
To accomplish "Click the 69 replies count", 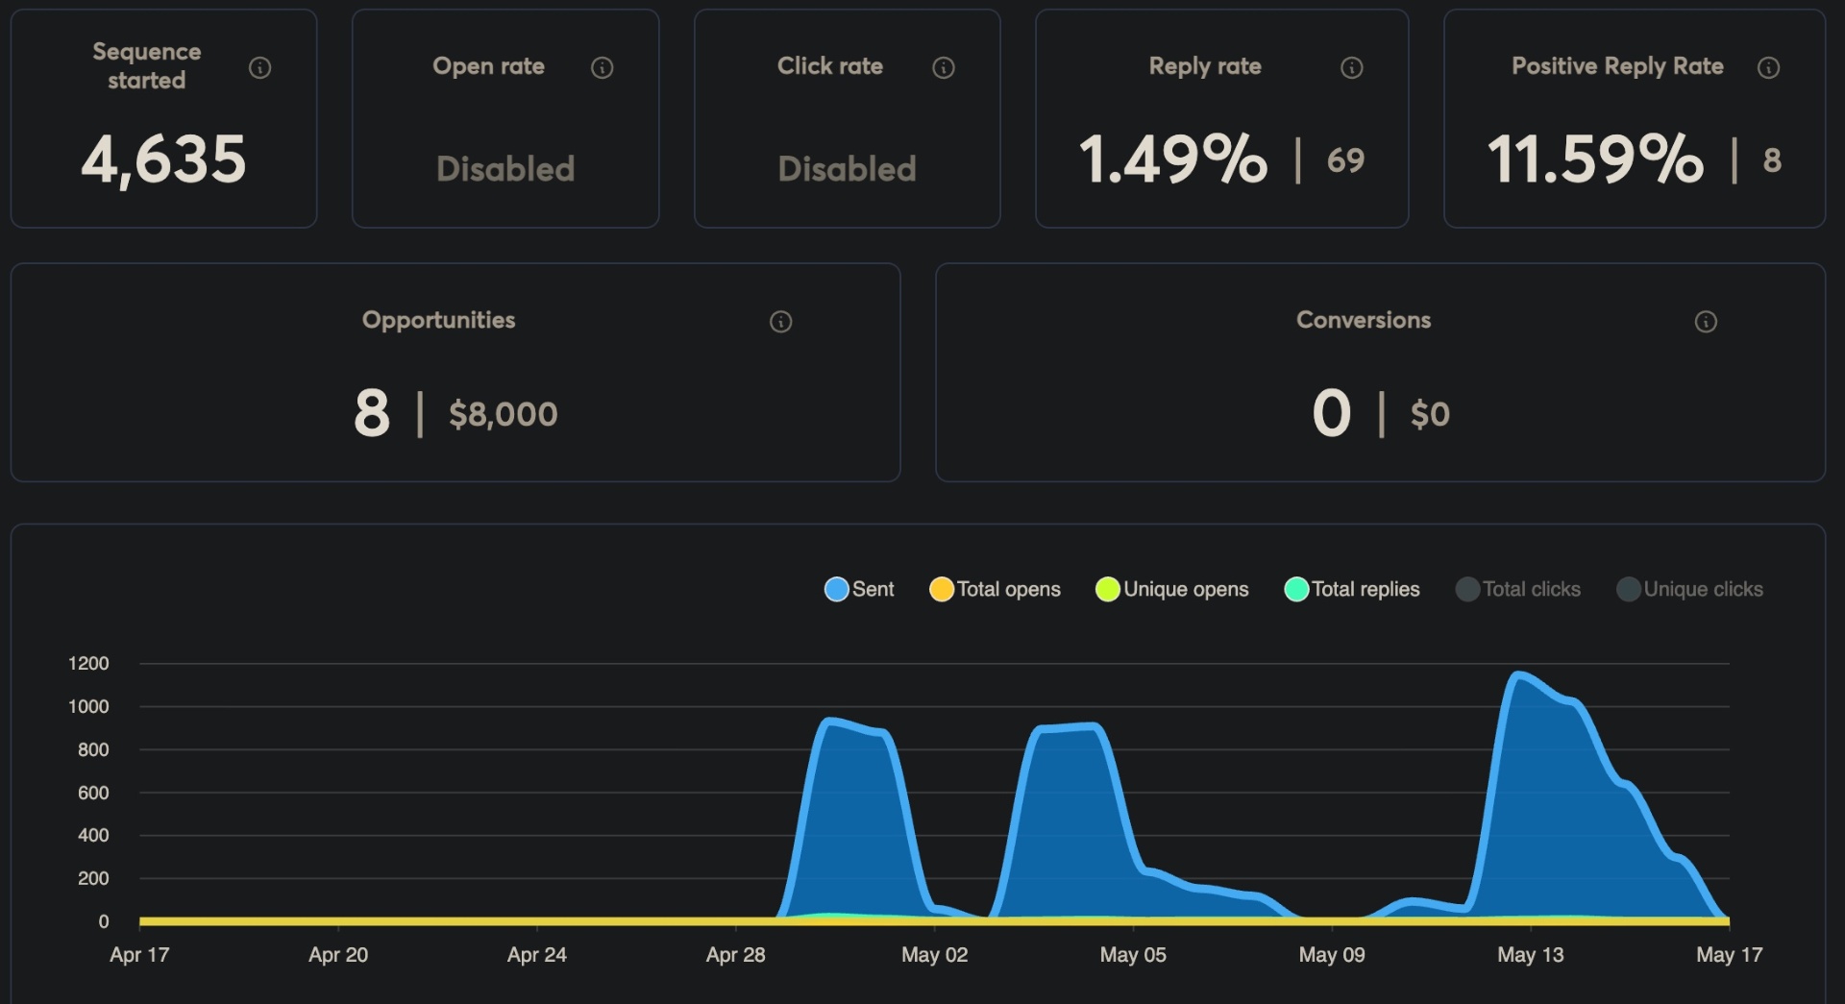I will pyautogui.click(x=1345, y=160).
